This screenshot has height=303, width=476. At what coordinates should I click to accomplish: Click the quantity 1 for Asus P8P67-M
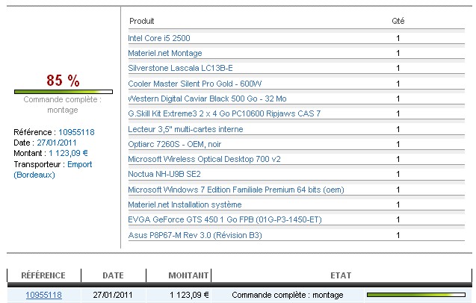tap(398, 235)
